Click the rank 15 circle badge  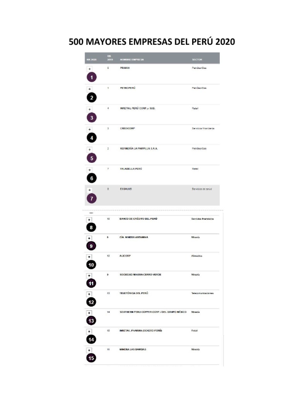tap(91, 358)
